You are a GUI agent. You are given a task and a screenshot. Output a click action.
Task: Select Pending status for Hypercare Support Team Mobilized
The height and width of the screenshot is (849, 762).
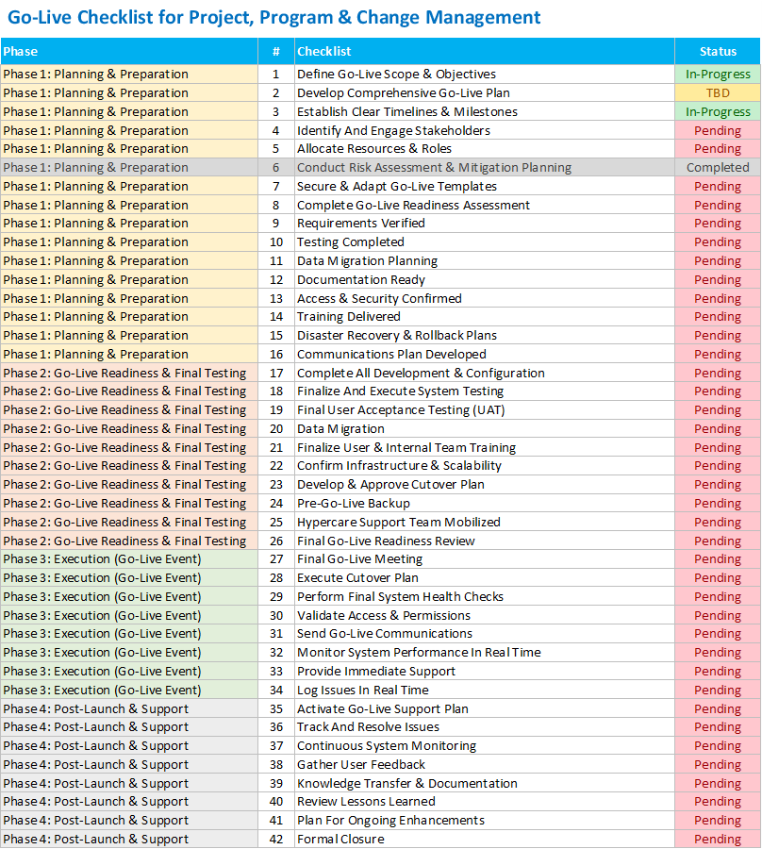click(718, 523)
